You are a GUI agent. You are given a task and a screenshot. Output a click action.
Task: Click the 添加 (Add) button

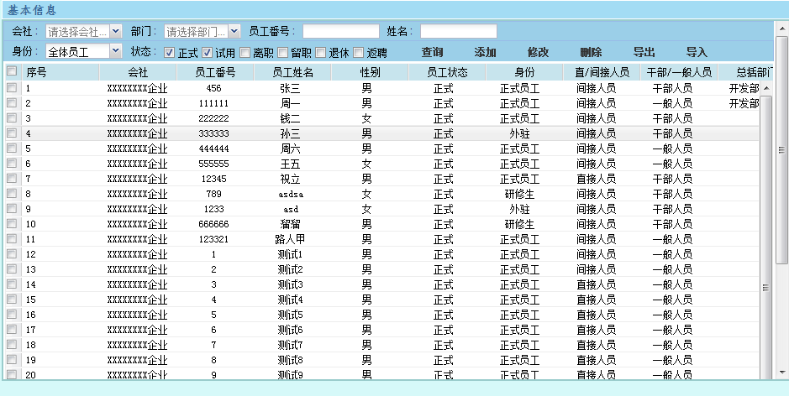click(485, 52)
